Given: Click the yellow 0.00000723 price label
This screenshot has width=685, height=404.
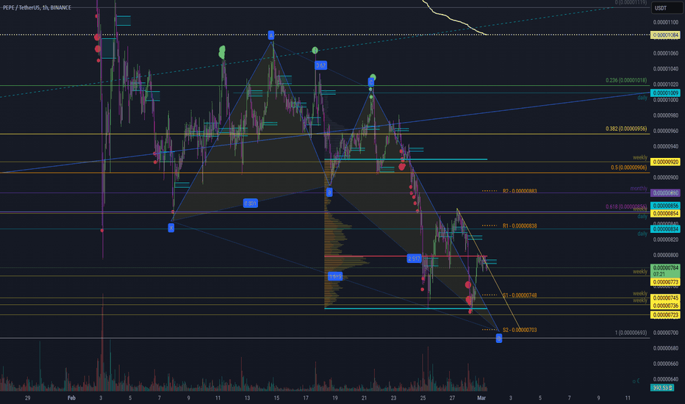Looking at the screenshot, I should tap(665, 315).
